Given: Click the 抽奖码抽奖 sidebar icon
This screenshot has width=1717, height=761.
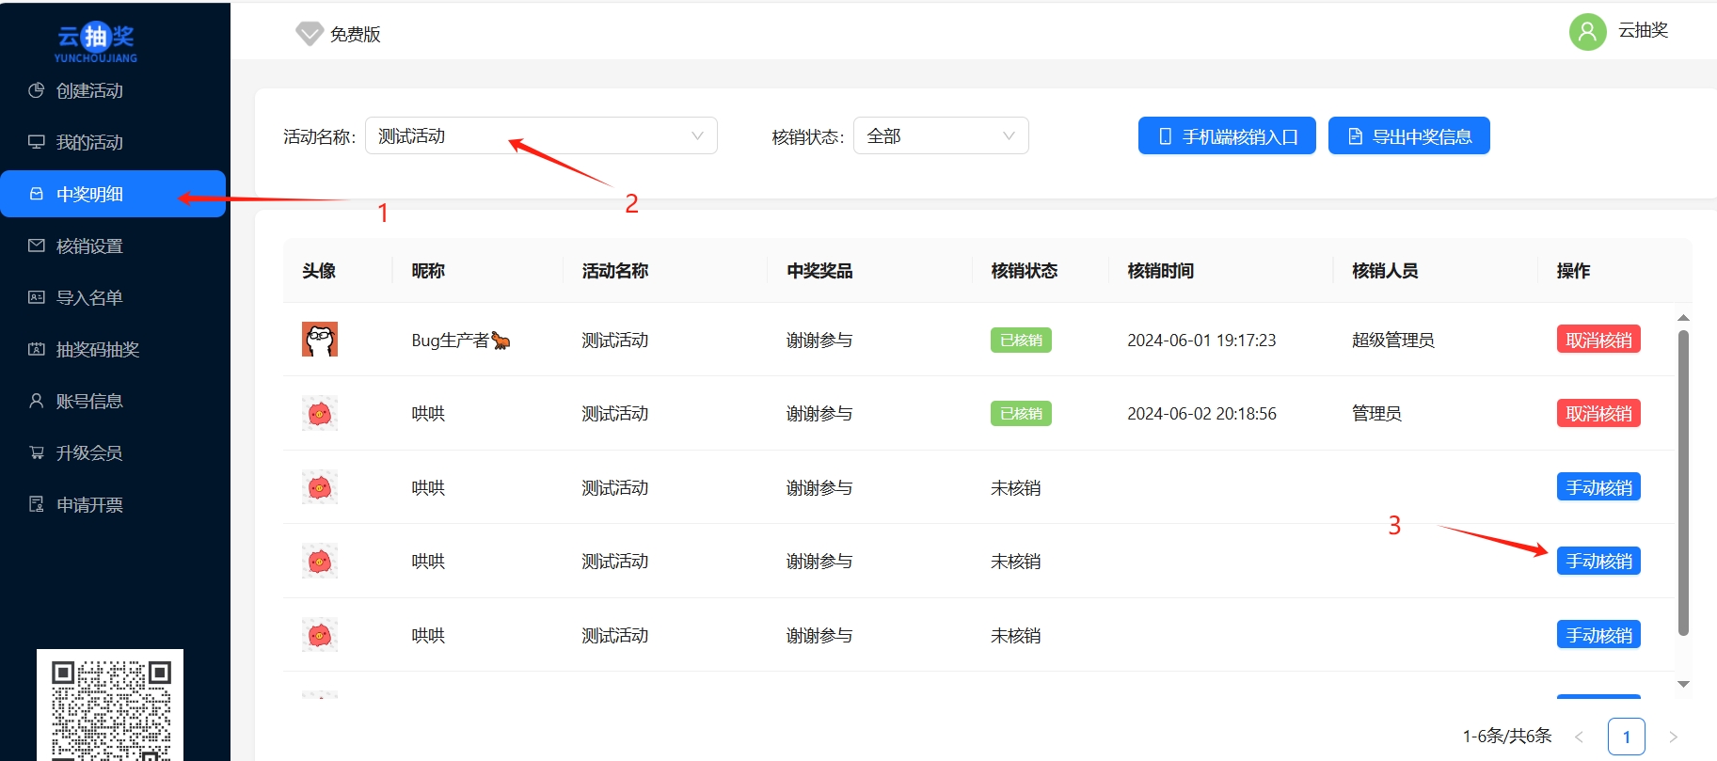Looking at the screenshot, I should pyautogui.click(x=37, y=349).
